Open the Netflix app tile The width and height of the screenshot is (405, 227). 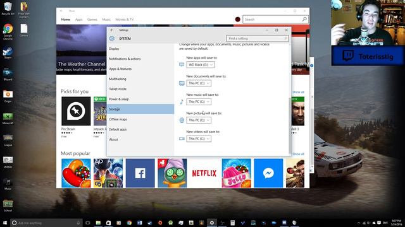tap(204, 173)
